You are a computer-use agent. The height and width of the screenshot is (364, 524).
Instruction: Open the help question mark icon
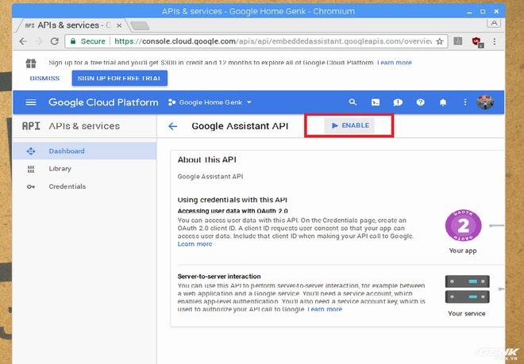(421, 102)
